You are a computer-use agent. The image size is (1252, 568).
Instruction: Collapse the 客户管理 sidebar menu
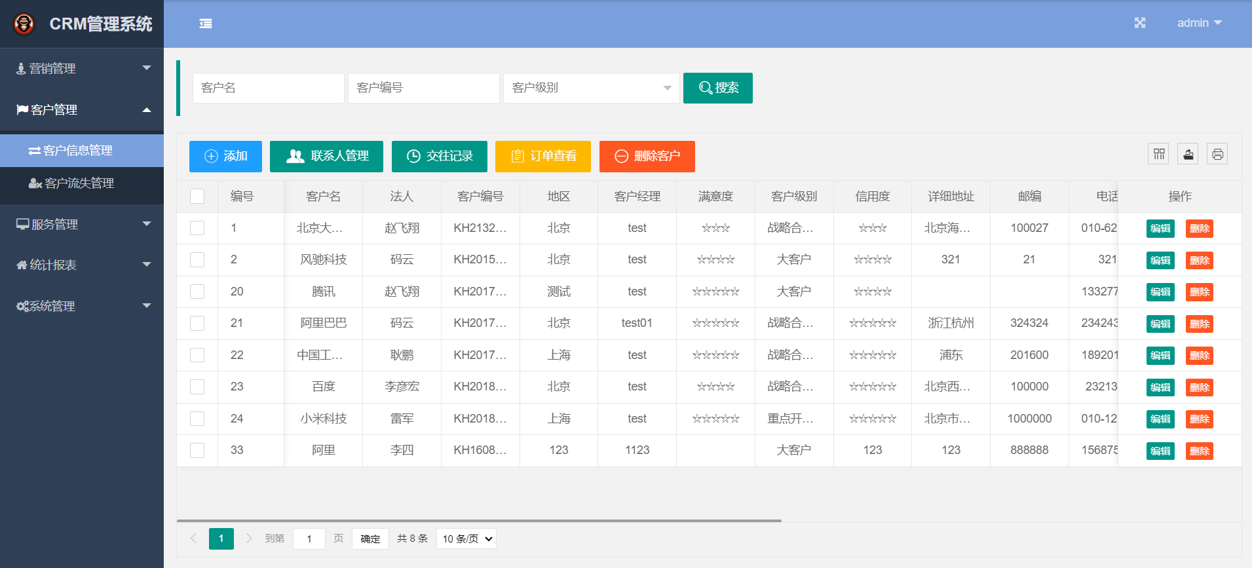[x=82, y=109]
